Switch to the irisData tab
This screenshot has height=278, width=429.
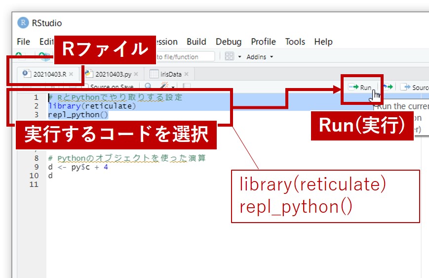pyautogui.click(x=169, y=74)
